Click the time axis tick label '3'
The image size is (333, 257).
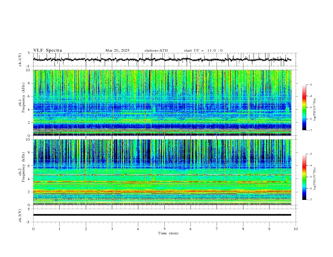pyautogui.click(x=112, y=229)
